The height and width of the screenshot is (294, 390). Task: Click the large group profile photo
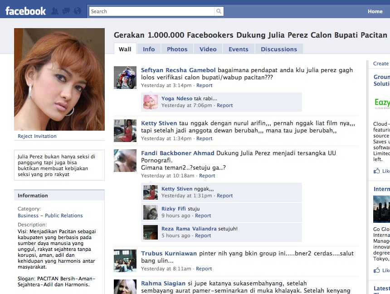pyautogui.click(x=59, y=79)
